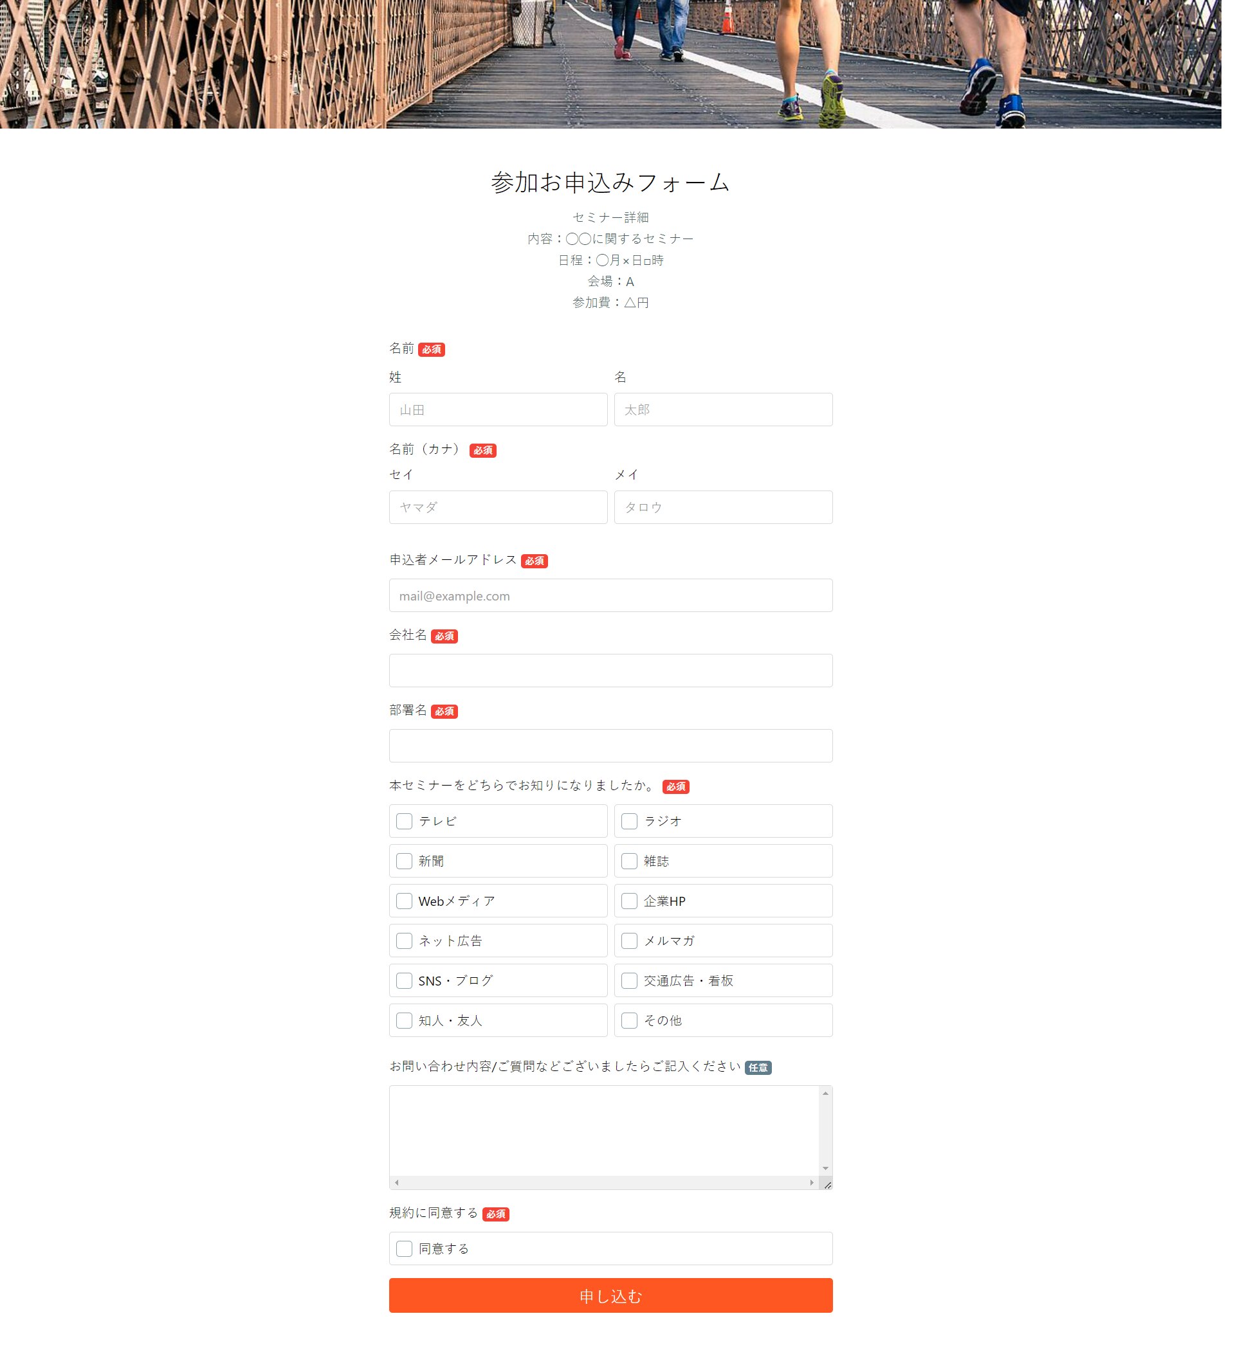
Task: Focus the メイ field showing タロウ
Action: 723,507
